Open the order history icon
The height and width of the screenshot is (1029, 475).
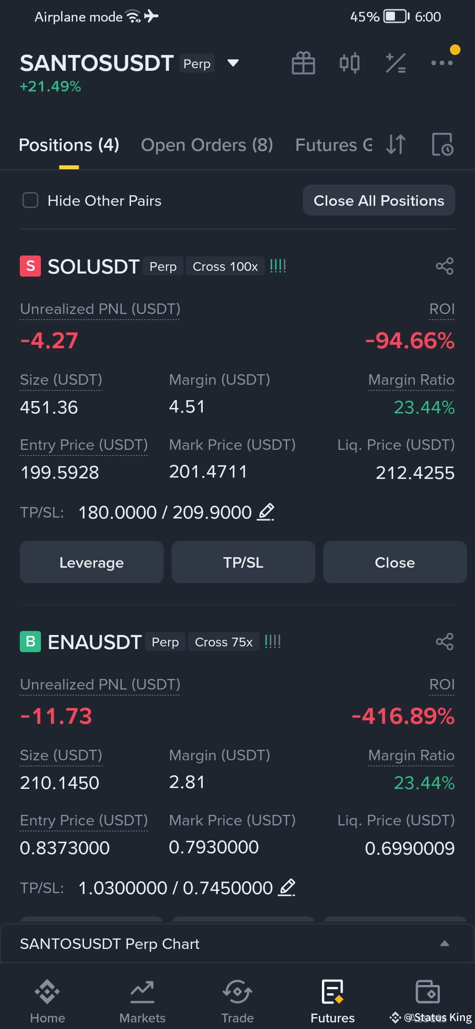coord(442,145)
